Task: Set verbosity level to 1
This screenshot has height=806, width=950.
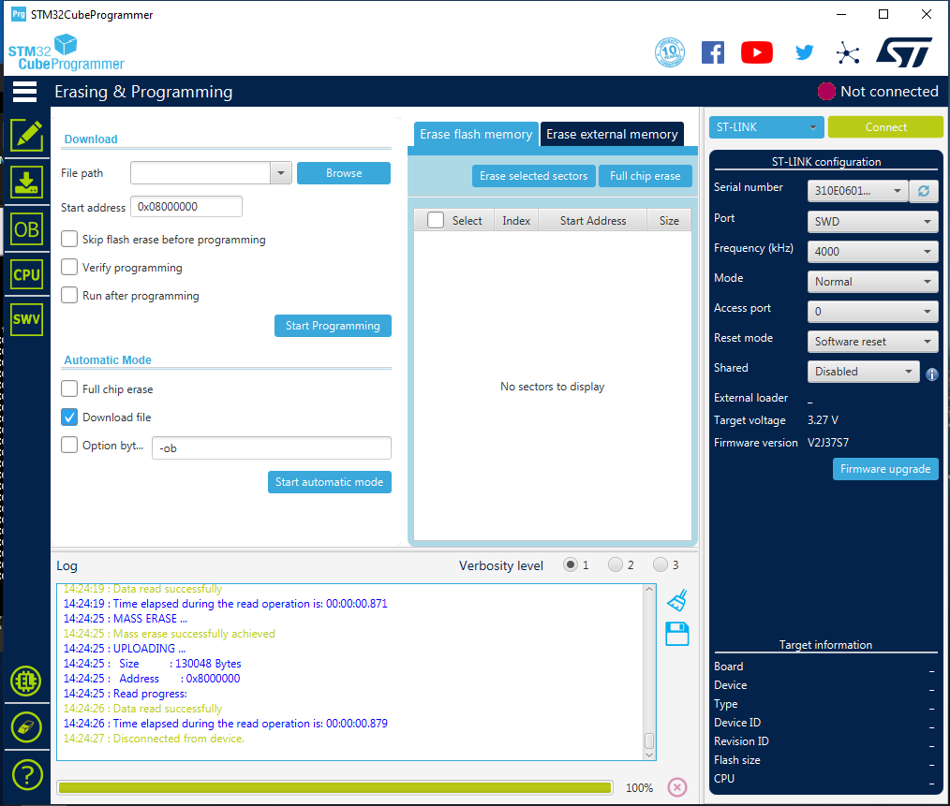Action: tap(571, 564)
